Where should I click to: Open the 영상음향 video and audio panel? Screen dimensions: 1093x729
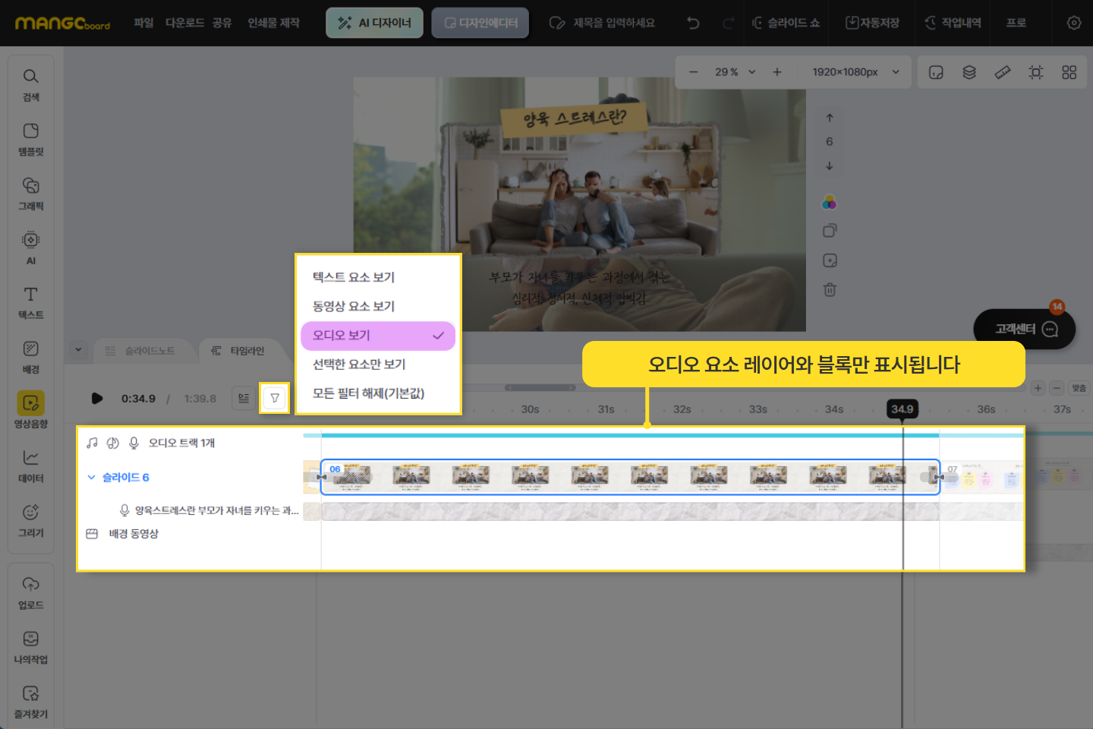point(30,410)
